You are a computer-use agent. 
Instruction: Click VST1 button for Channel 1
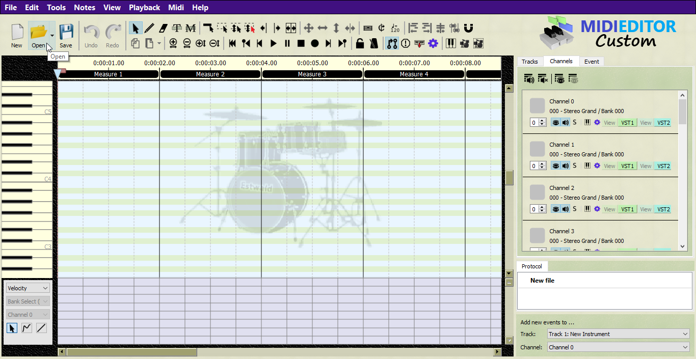coord(627,166)
